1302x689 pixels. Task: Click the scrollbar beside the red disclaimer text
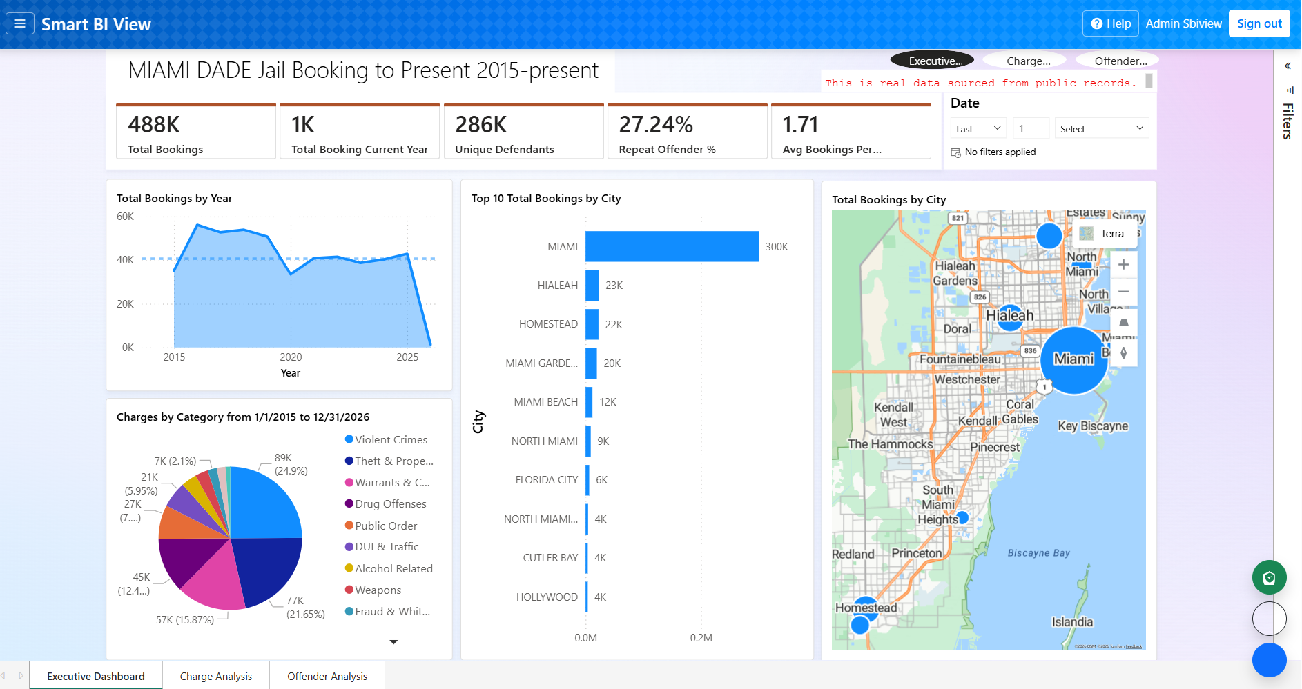(1147, 81)
